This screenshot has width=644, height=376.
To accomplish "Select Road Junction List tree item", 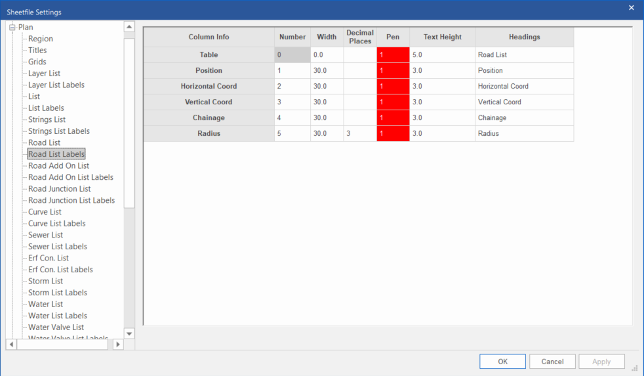I will tap(59, 189).
